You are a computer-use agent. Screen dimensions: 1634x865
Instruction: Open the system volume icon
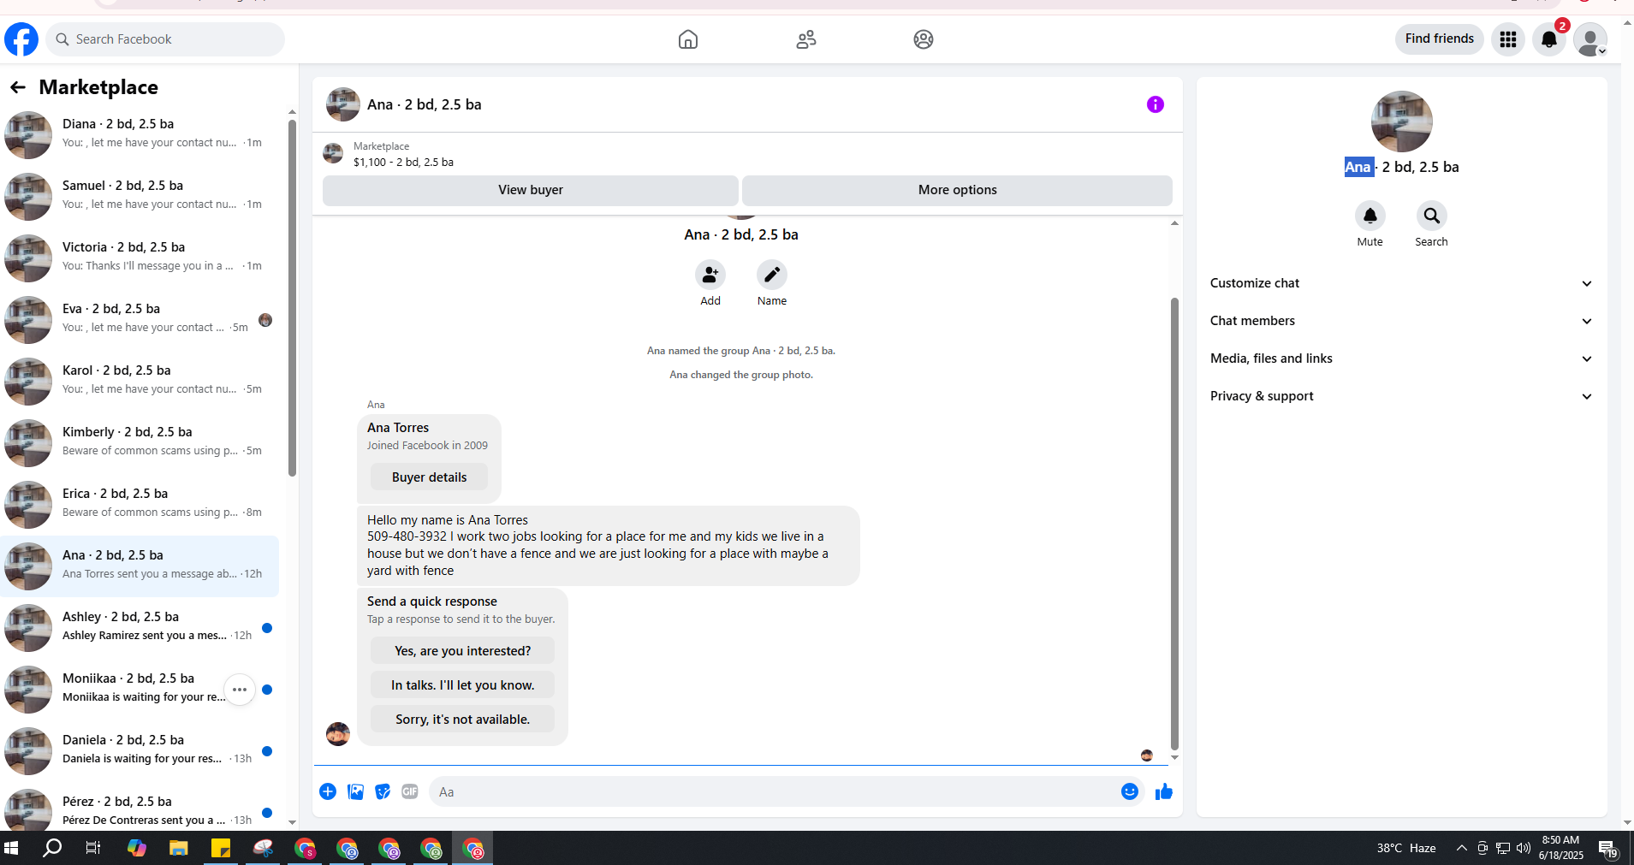click(1524, 848)
